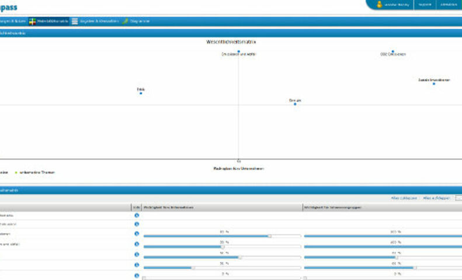Image resolution: width=462 pixels, height=280 pixels.
Task: Open info icon for the 0 % row
Action: (x=137, y=275)
